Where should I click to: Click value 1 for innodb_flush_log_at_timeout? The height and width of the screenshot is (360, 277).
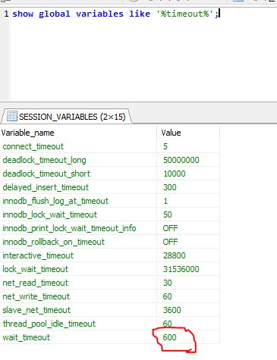tap(188, 201)
